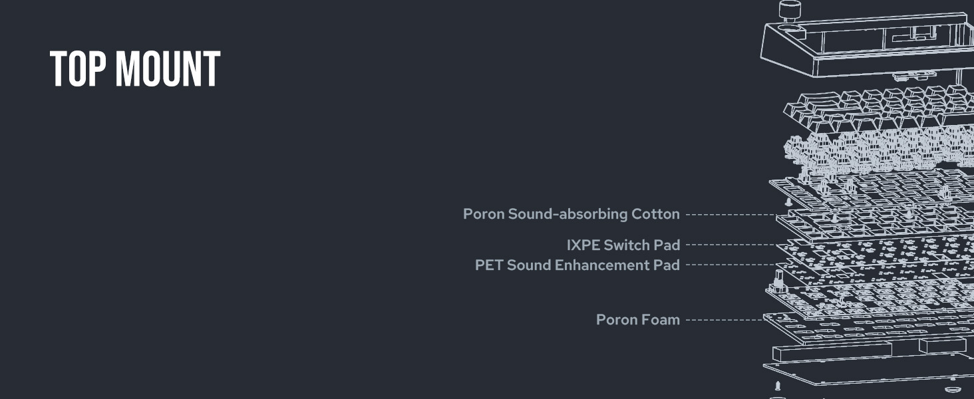The image size is (974, 399).
Task: Click the Poron Sound-absorbing Cotton label
Action: click(x=571, y=214)
